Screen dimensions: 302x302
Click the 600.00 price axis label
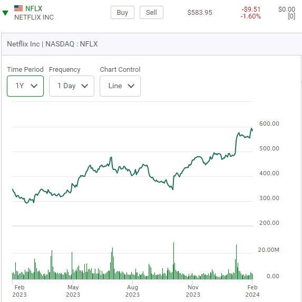click(x=269, y=124)
